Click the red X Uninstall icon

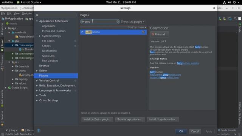[x=153, y=34]
